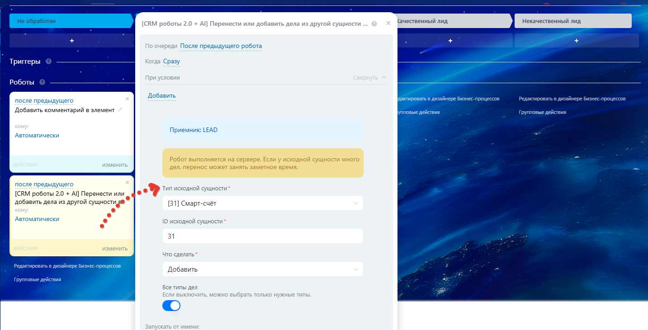
Task: Add robot under Не обработан stage
Action: [x=72, y=41]
